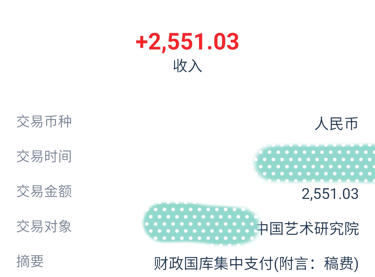Image resolution: width=375 pixels, height=277 pixels.
Task: Click the 人民币 currency value
Action: tap(336, 124)
